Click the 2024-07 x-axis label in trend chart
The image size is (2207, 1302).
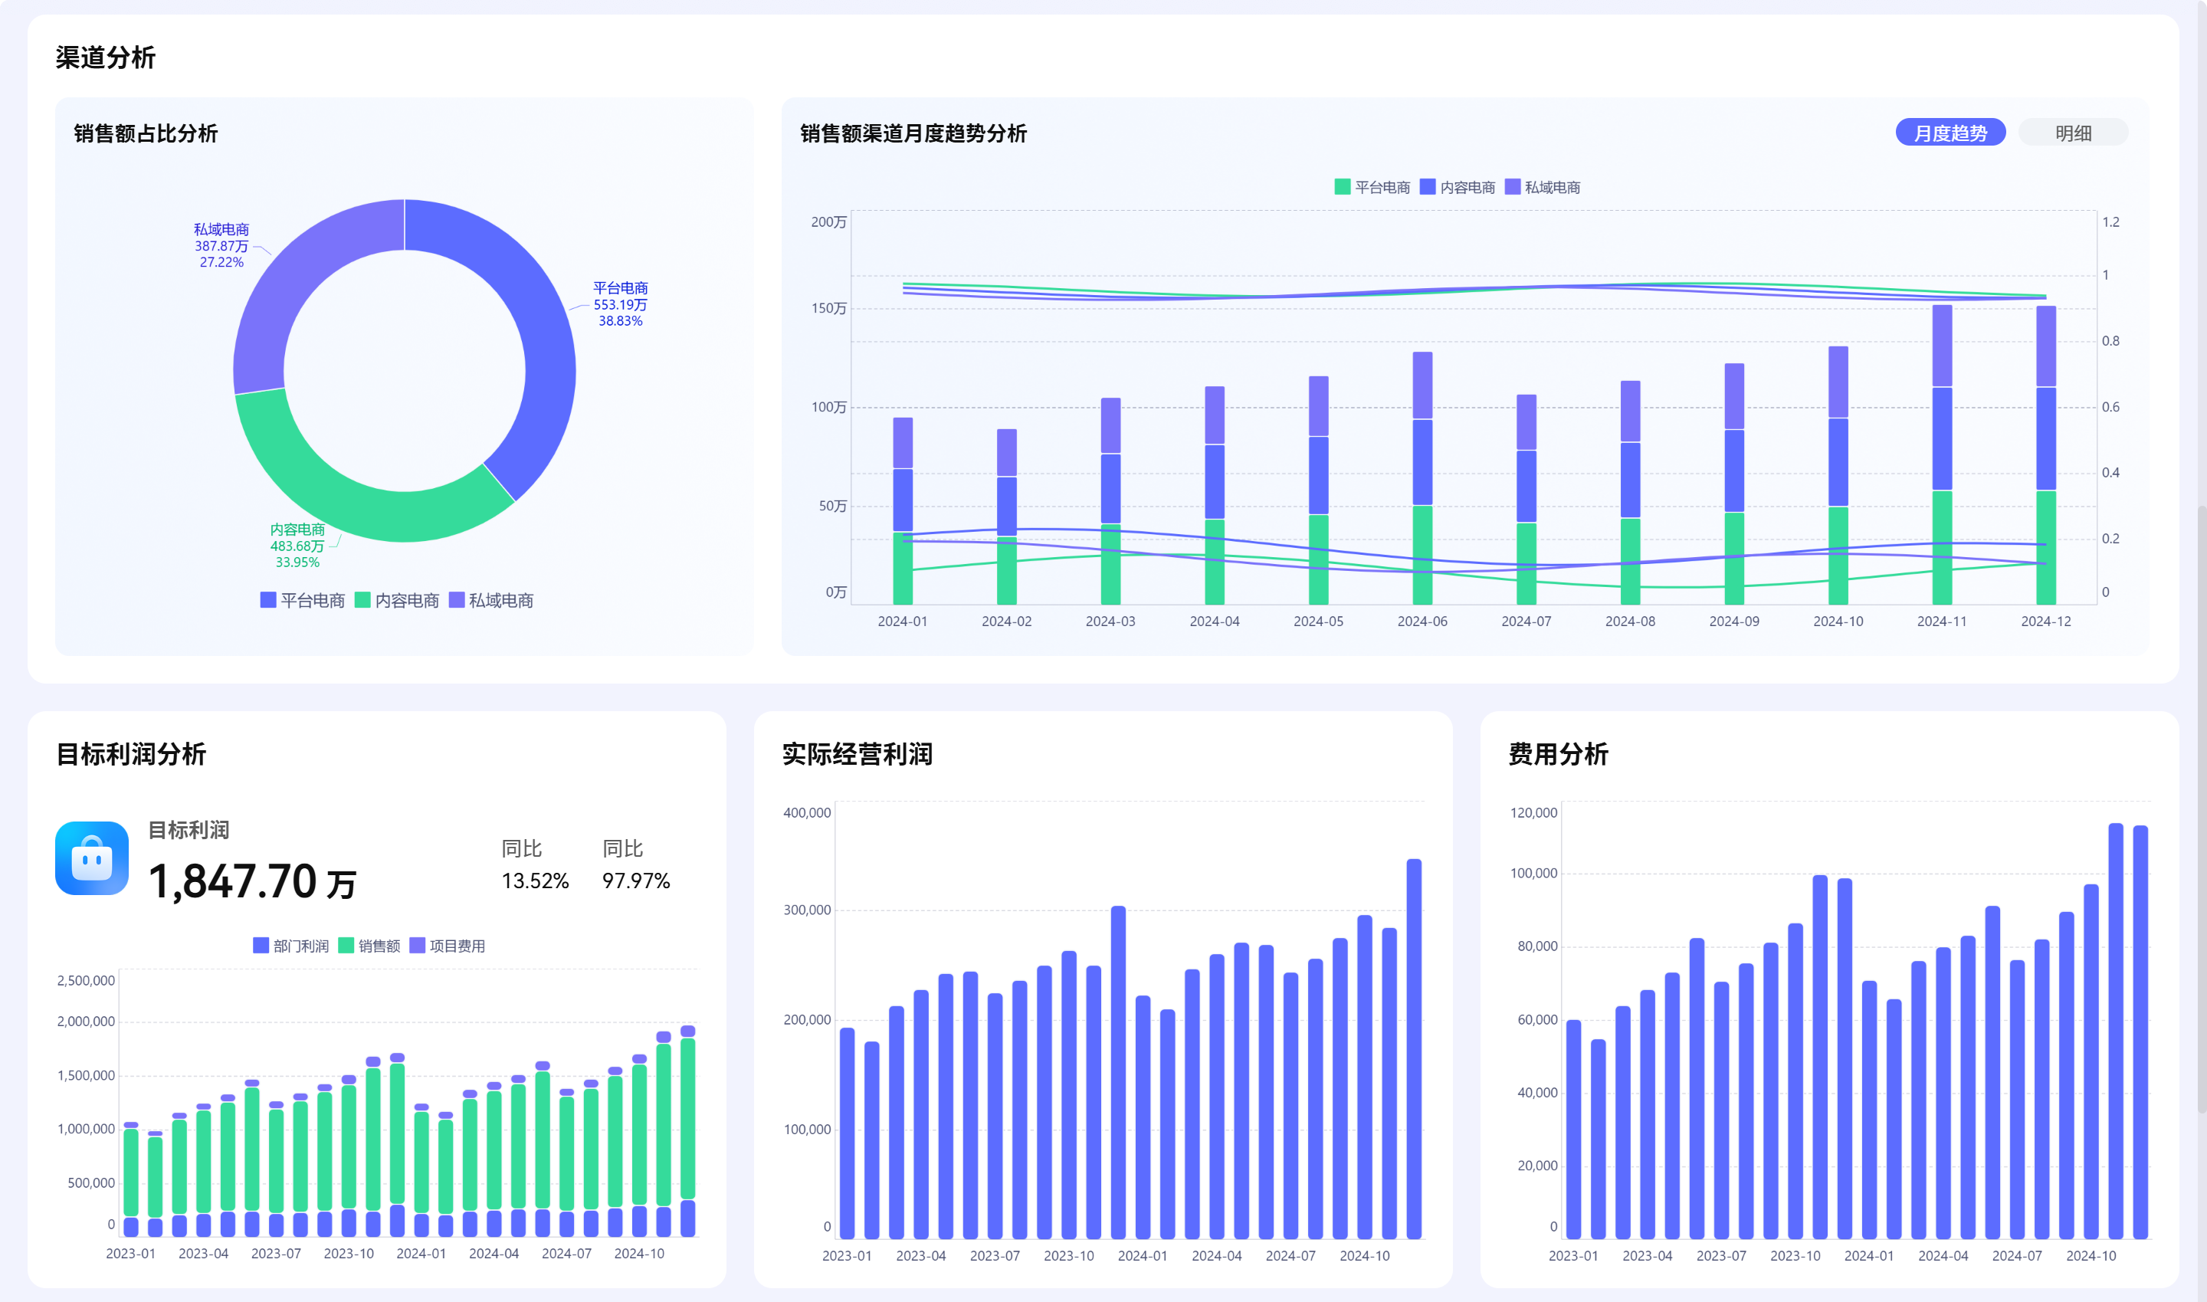[x=1527, y=621]
